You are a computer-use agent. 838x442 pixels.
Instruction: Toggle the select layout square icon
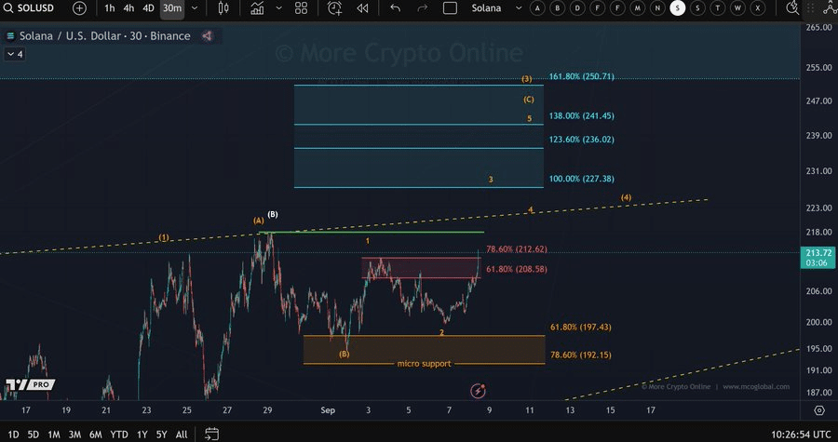451,8
